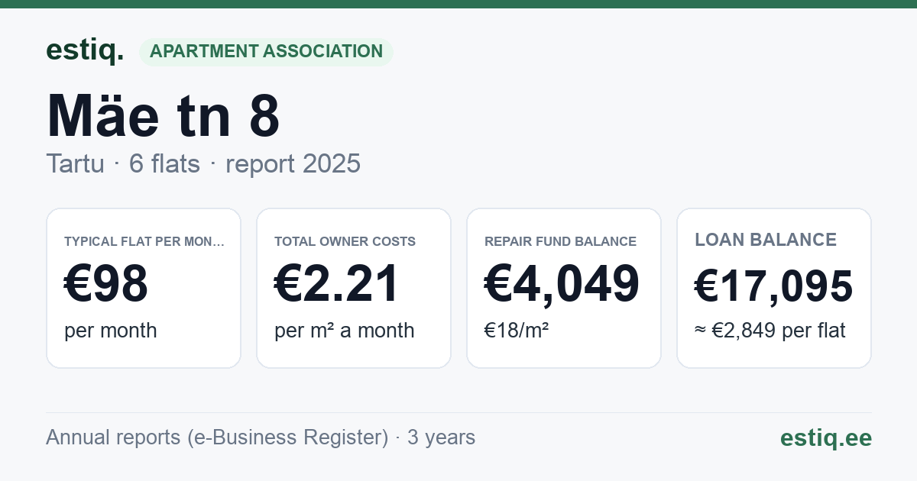Click the '≈ €2,849 per flat' caption
917x481 pixels.
point(770,331)
